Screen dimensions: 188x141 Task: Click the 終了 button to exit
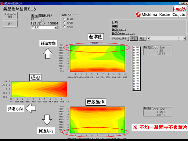click(x=10, y=23)
